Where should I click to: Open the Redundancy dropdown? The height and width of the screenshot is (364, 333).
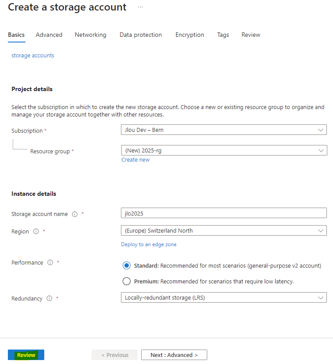coord(224,297)
